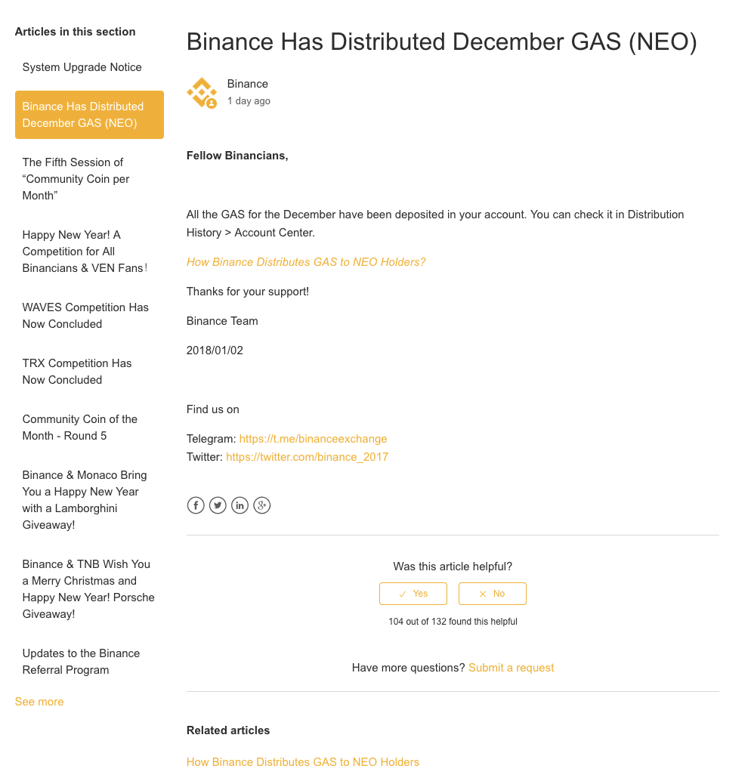Click the article title heading
The width and height of the screenshot is (751, 778).
point(442,42)
